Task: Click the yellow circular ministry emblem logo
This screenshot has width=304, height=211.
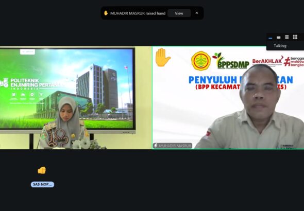Action: point(201,61)
